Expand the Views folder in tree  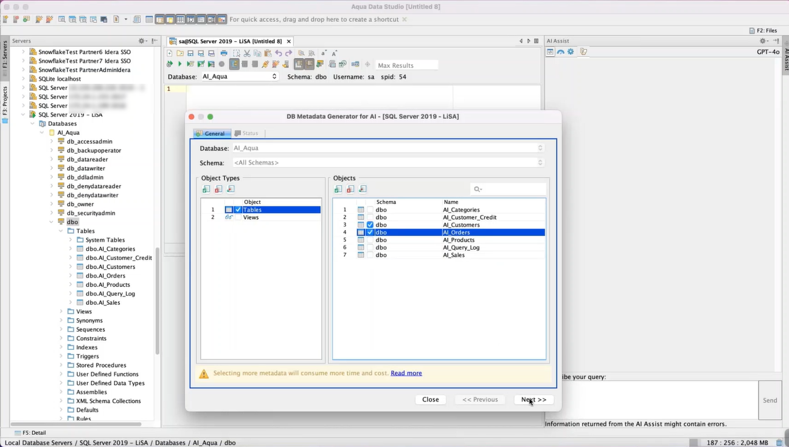tap(61, 312)
